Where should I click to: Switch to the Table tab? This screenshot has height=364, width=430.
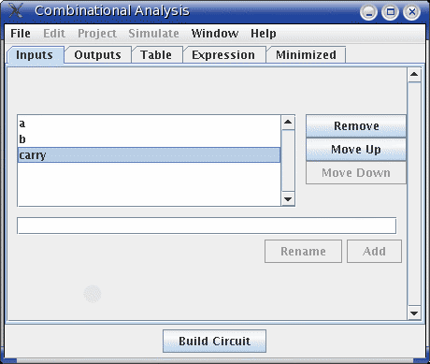coord(156,55)
